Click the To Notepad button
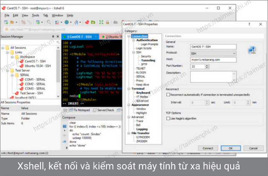Viewport: 268px width, 176px height. point(80,110)
